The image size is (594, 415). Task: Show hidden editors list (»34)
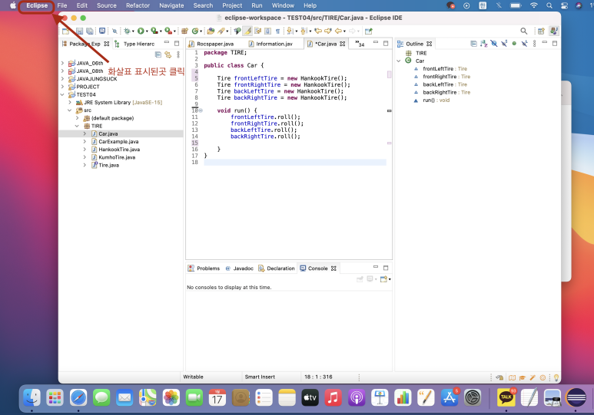pyautogui.click(x=360, y=44)
